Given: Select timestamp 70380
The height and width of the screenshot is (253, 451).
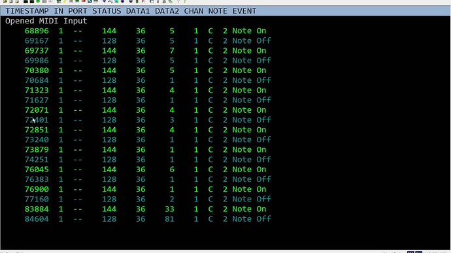Looking at the screenshot, I should pyautogui.click(x=37, y=70).
